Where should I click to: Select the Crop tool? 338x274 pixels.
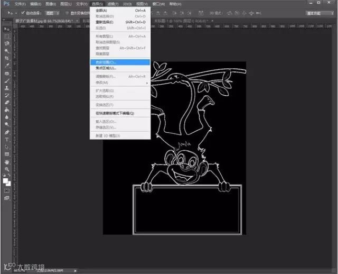click(7, 58)
